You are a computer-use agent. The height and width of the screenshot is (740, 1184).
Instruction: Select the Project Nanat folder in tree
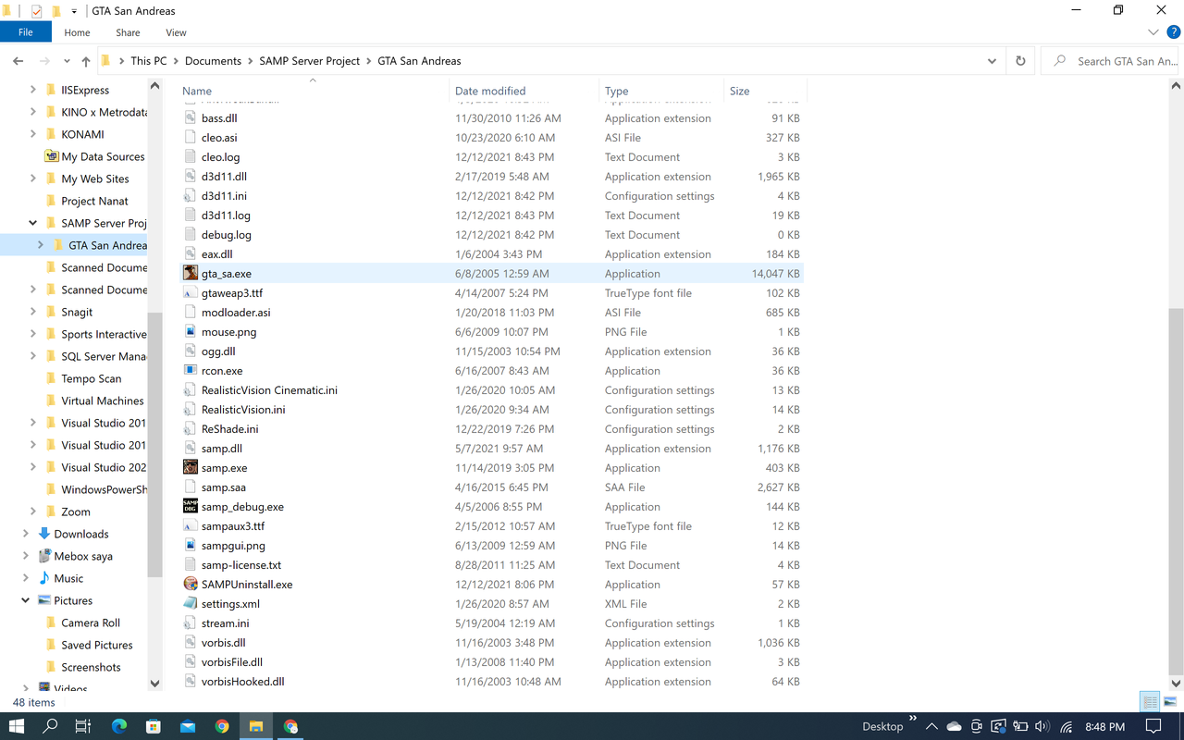[x=95, y=201]
